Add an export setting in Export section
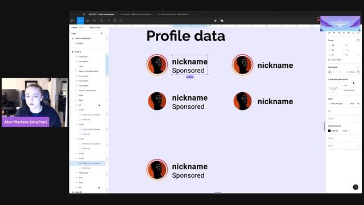364x205 pixels. pos(358,146)
